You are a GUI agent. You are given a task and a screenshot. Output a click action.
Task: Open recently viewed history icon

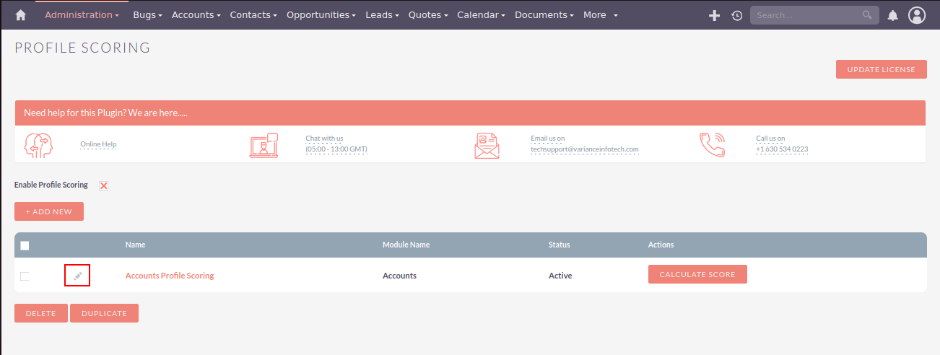pyautogui.click(x=736, y=15)
